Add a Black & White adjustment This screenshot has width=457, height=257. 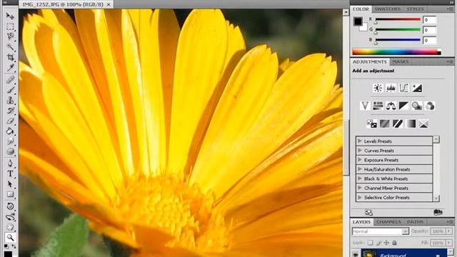pos(403,106)
